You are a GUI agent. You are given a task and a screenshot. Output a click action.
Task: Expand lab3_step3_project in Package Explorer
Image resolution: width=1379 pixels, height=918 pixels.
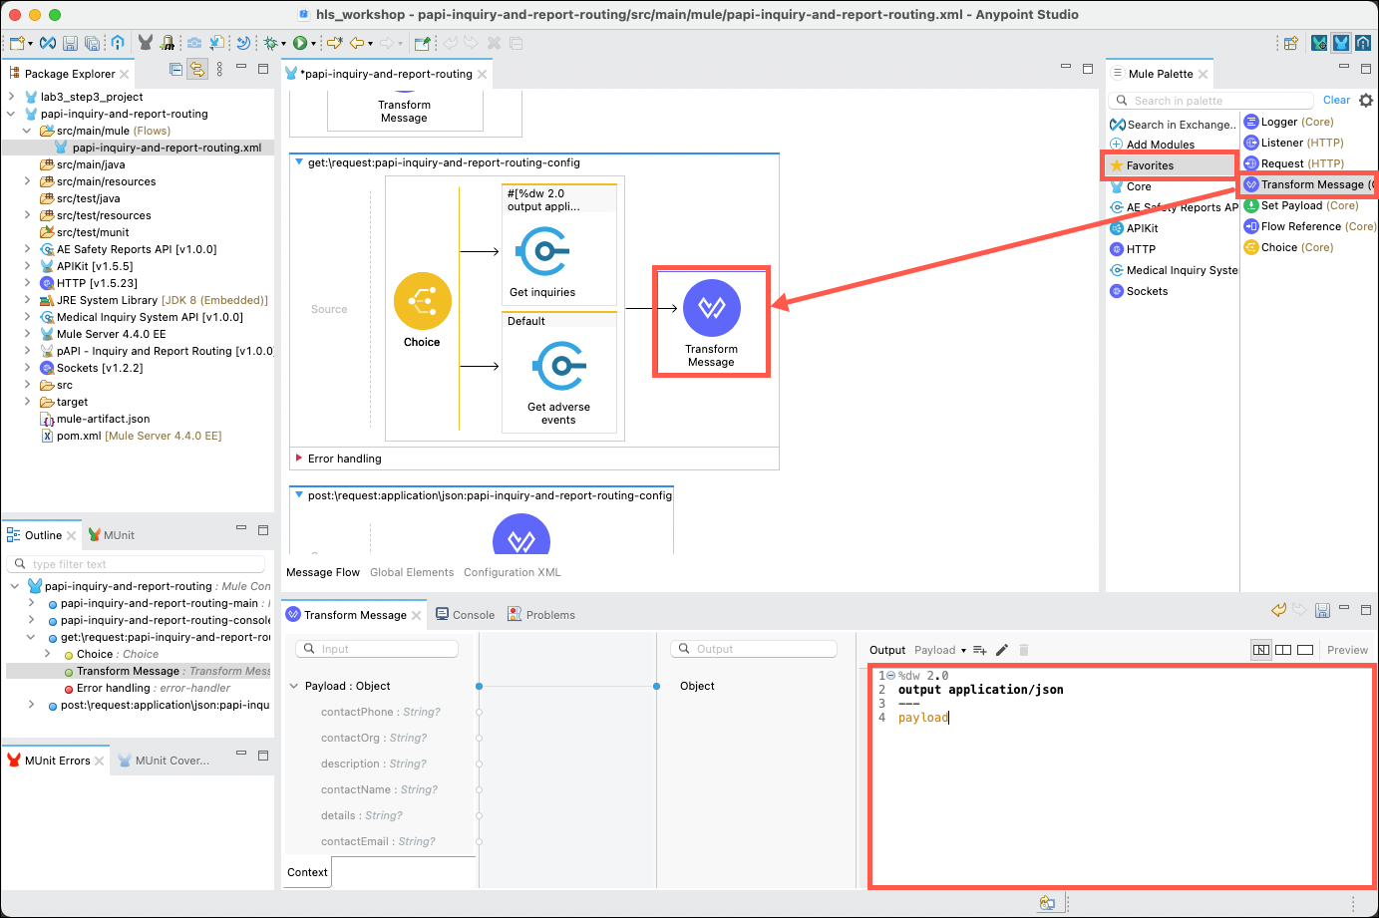click(11, 97)
